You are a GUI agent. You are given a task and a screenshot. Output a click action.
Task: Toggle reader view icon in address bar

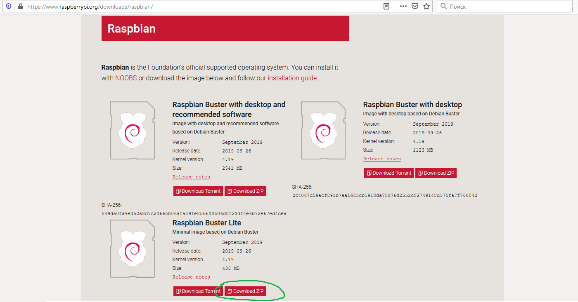pos(386,6)
